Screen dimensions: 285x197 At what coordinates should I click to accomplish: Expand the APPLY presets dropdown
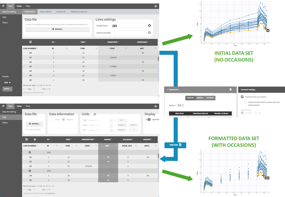point(7,89)
